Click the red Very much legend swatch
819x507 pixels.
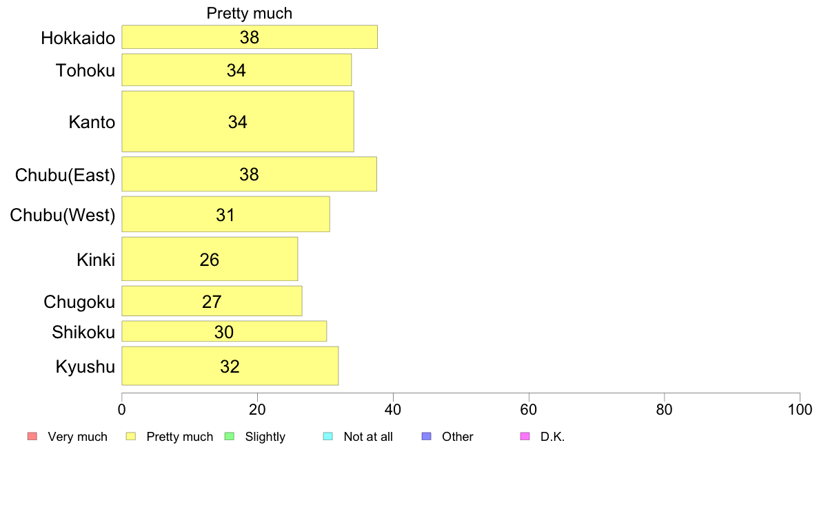point(32,437)
